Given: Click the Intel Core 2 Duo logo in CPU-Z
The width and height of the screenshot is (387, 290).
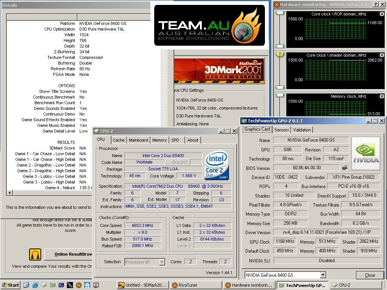Looking at the screenshot, I should pyautogui.click(x=217, y=165).
